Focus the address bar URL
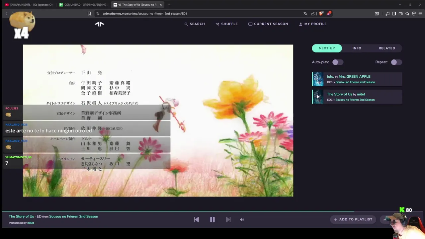This screenshot has height=239, width=425. [145, 14]
